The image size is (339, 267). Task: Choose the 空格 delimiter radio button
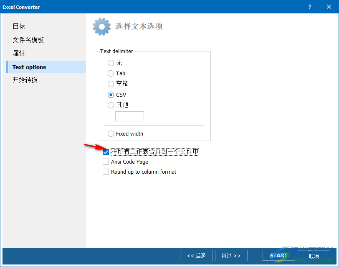click(x=111, y=84)
